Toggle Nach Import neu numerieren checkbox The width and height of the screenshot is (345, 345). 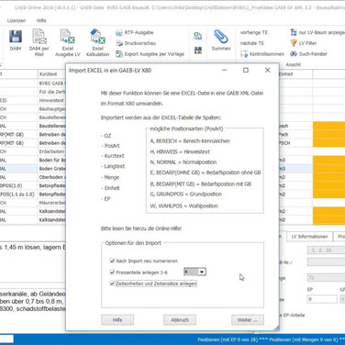tap(112, 261)
